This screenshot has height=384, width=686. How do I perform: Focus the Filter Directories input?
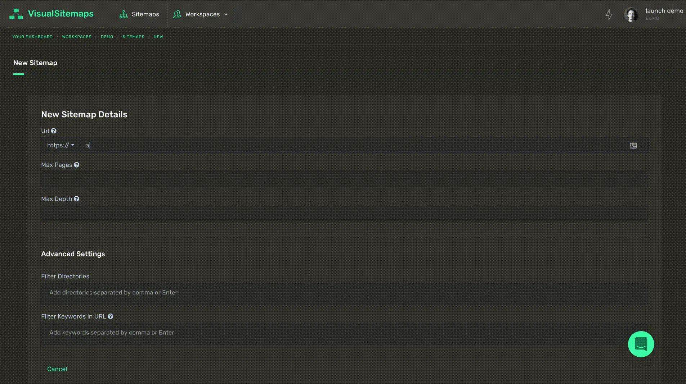pos(344,293)
